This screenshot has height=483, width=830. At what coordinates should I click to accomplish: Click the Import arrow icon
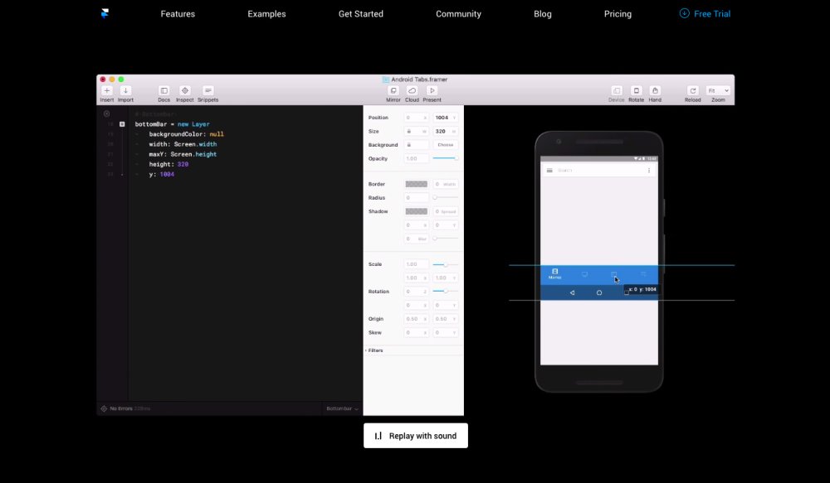coord(125,91)
